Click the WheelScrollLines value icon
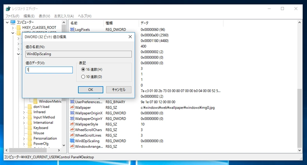Image resolution: width=307 pixels, height=165 pixels. click(72, 135)
